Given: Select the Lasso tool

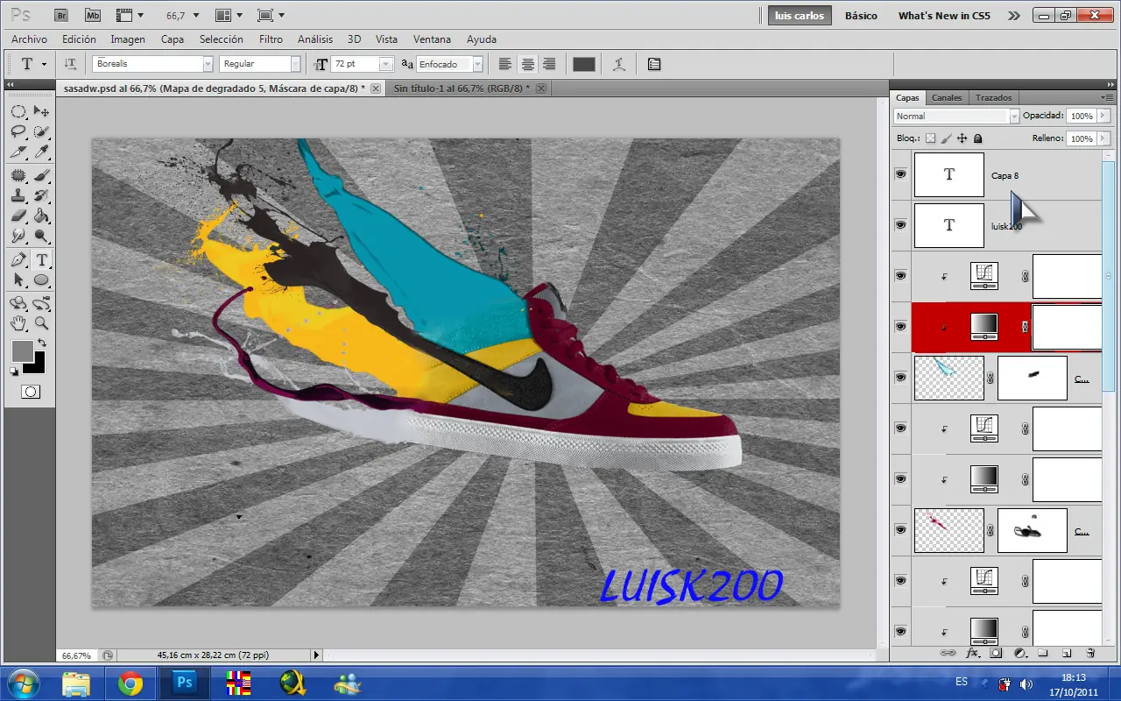Looking at the screenshot, I should 18,132.
